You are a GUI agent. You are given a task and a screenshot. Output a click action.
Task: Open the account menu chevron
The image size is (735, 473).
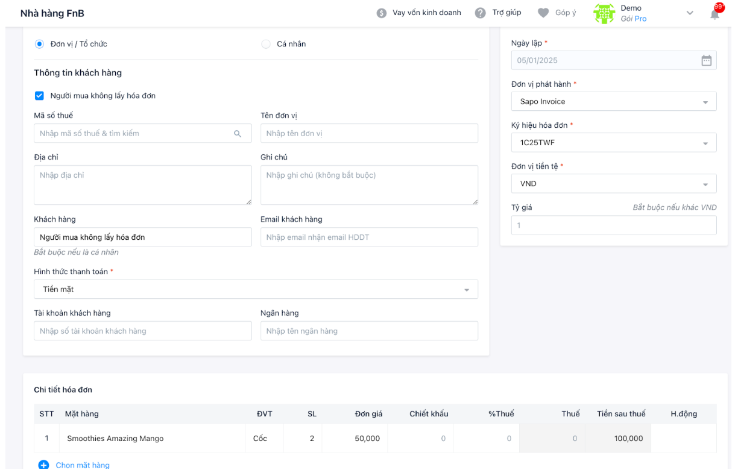click(x=690, y=13)
